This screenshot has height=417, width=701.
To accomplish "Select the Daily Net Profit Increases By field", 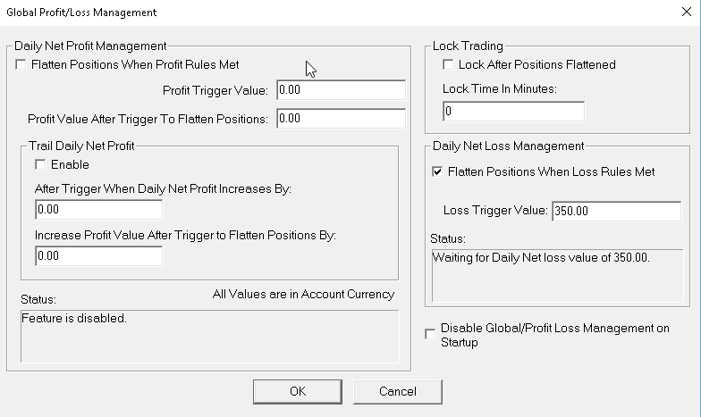I will [x=98, y=210].
